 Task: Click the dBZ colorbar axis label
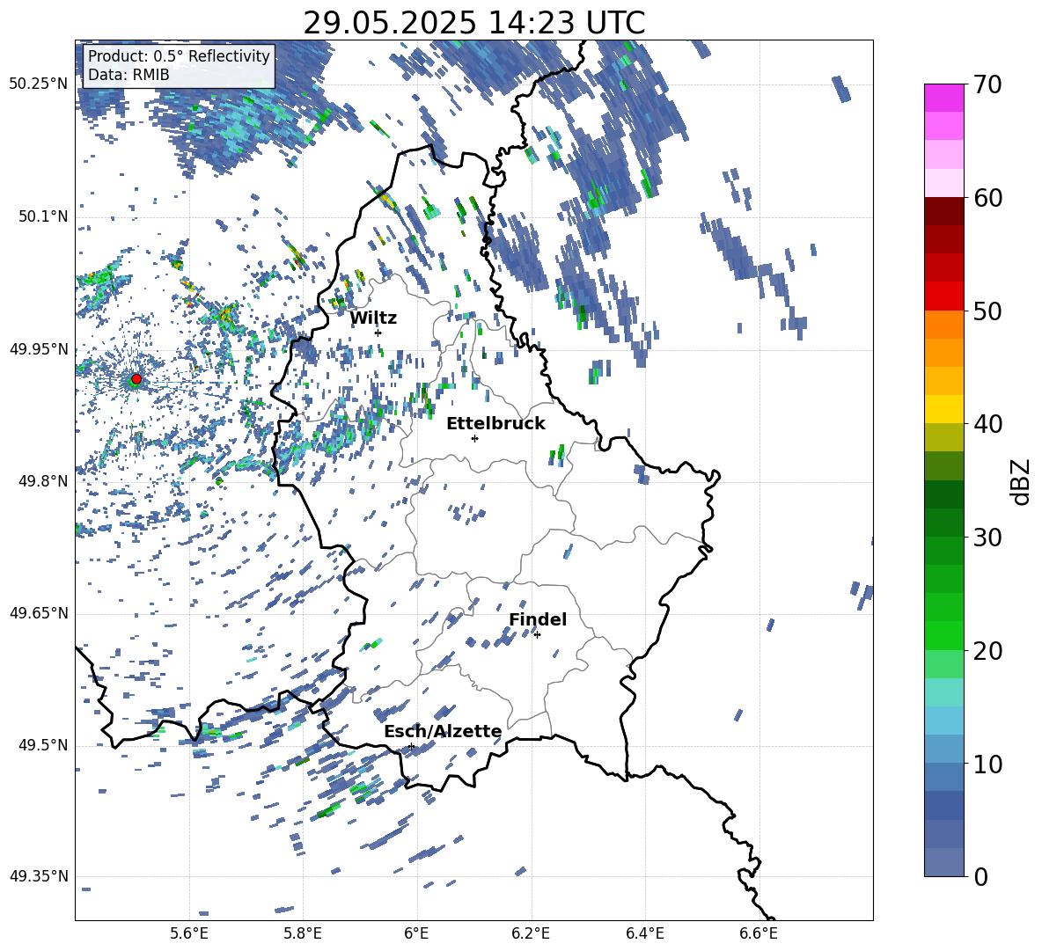tap(1022, 481)
